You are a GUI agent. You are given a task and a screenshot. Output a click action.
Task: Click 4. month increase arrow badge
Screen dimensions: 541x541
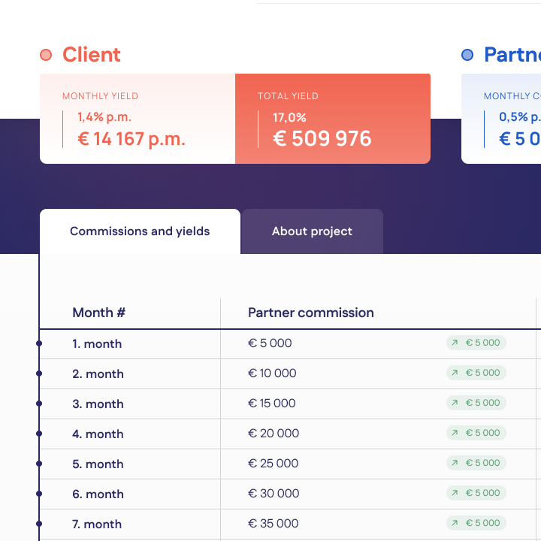(x=476, y=433)
